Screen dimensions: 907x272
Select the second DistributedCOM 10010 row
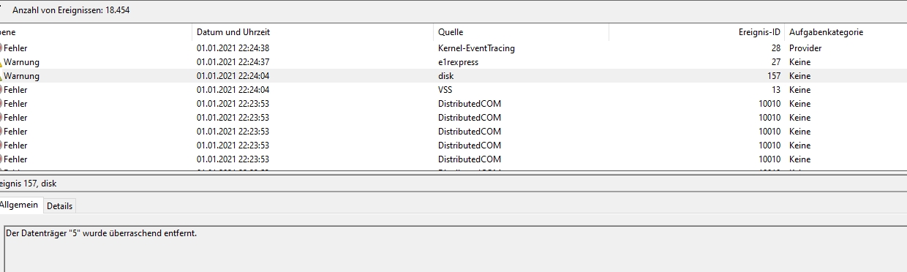[453, 118]
